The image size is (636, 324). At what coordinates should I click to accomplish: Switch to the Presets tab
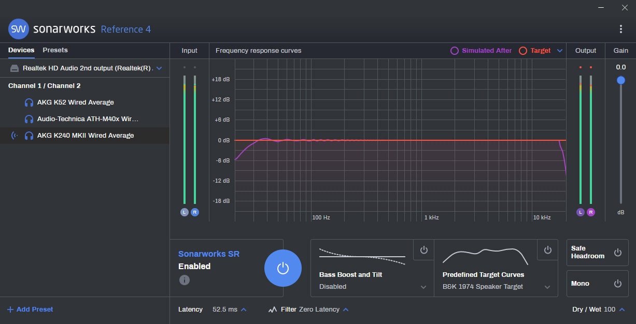coord(54,50)
